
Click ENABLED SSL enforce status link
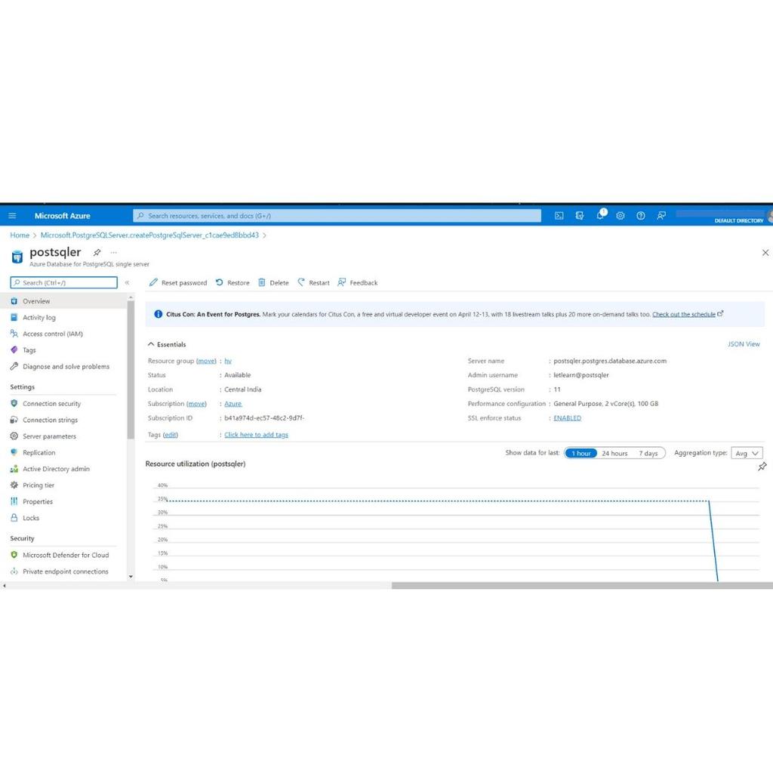click(567, 418)
